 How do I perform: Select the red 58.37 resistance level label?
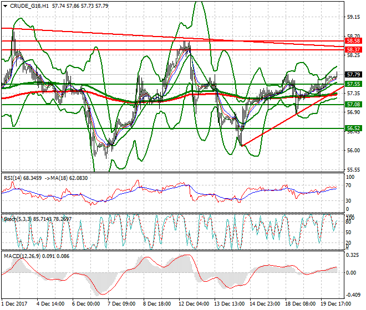coord(353,50)
